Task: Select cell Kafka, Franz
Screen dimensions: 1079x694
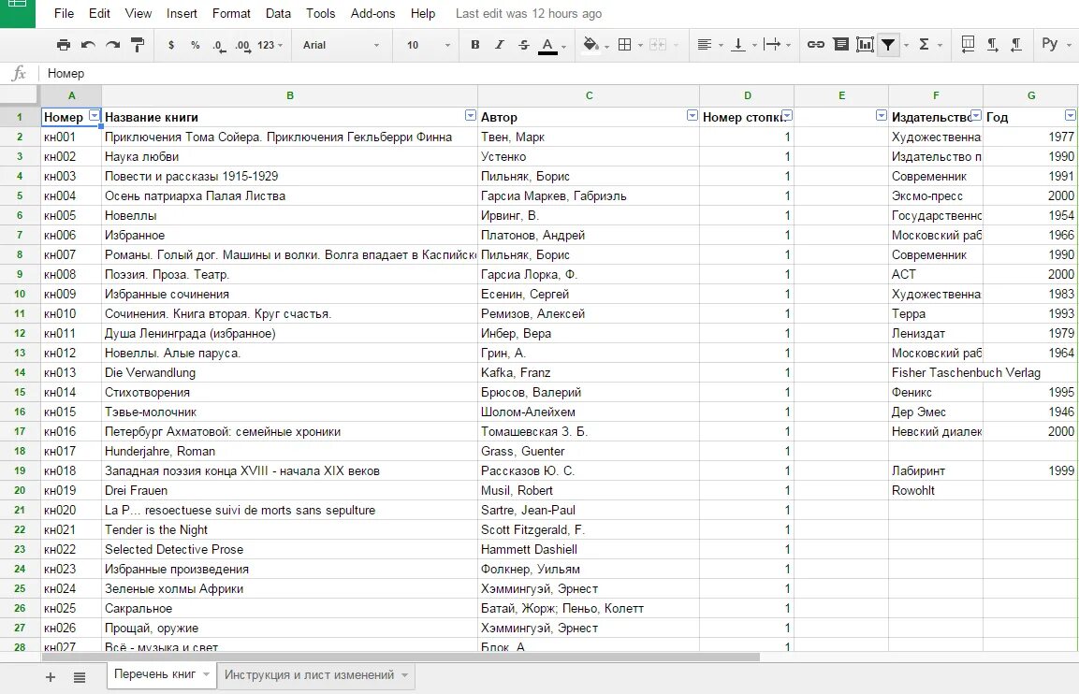Action: coord(589,373)
